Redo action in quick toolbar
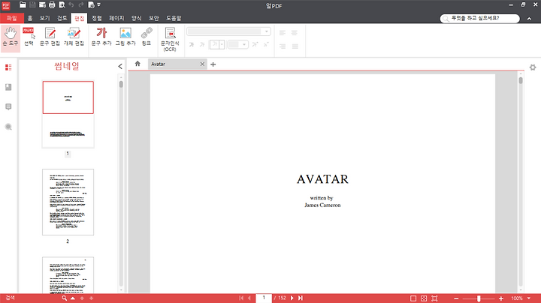Screen dimensions: 541x303 click(x=81, y=4)
